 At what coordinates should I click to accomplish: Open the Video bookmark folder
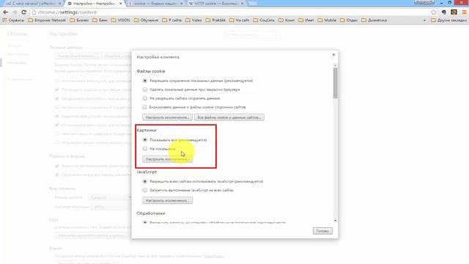193,21
